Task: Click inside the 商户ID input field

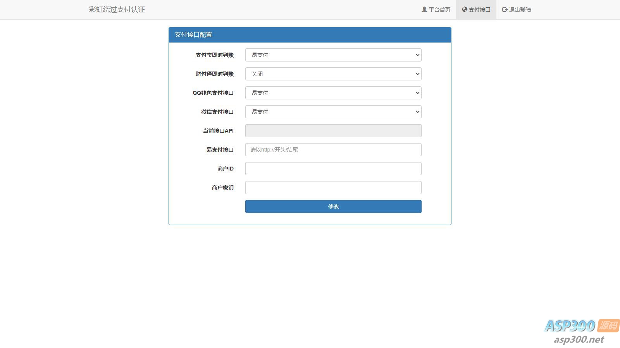Action: pos(333,169)
